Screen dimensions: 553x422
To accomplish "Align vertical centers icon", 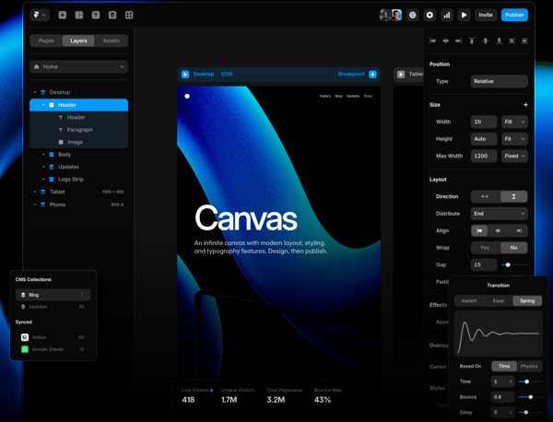I will (486, 41).
